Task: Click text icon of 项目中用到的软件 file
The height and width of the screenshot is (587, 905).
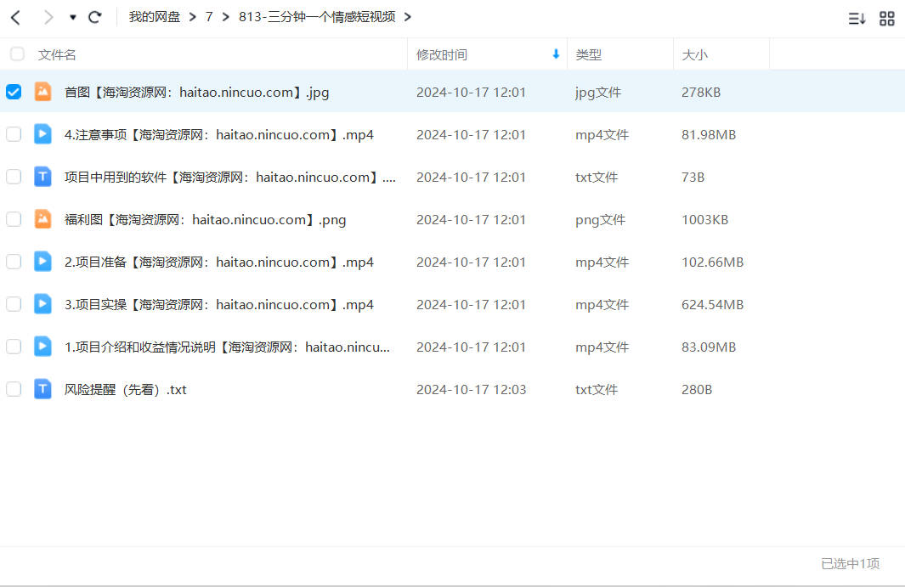Action: (x=42, y=176)
